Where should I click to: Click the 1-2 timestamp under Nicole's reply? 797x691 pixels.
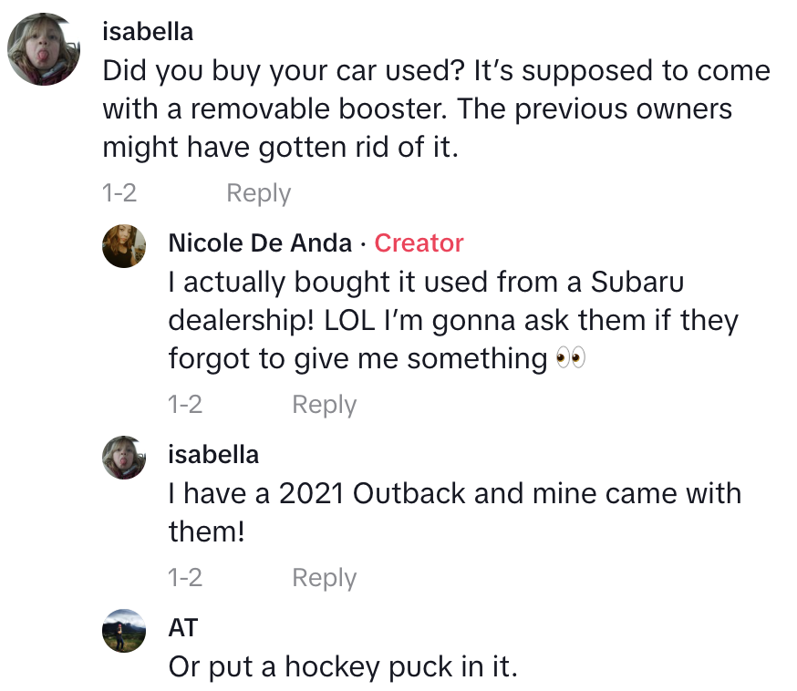pos(185,405)
